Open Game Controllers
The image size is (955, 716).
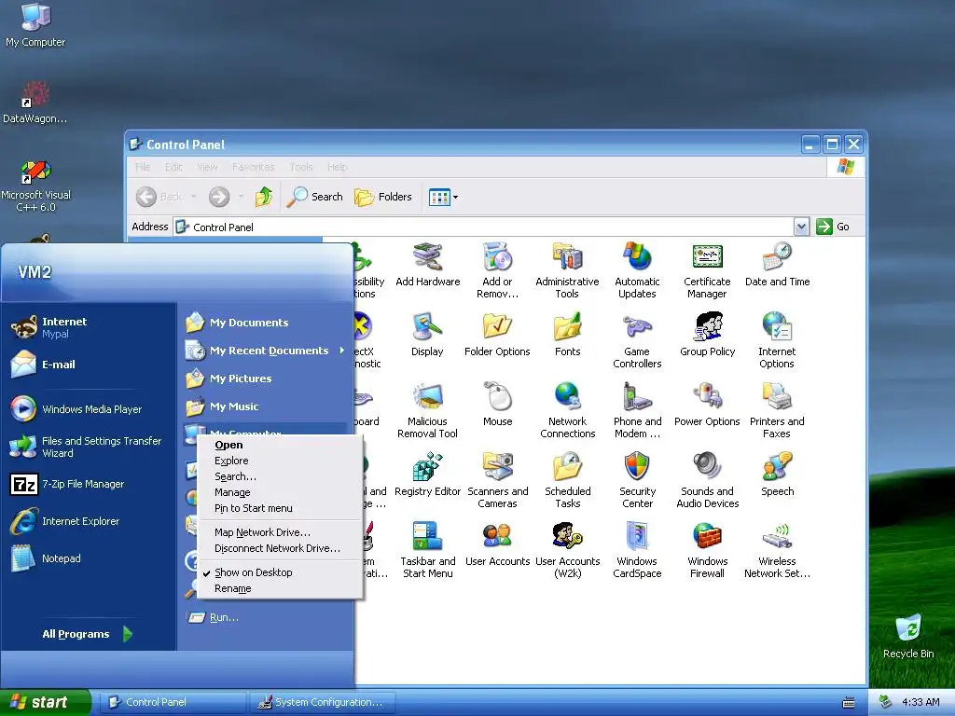pyautogui.click(x=637, y=340)
